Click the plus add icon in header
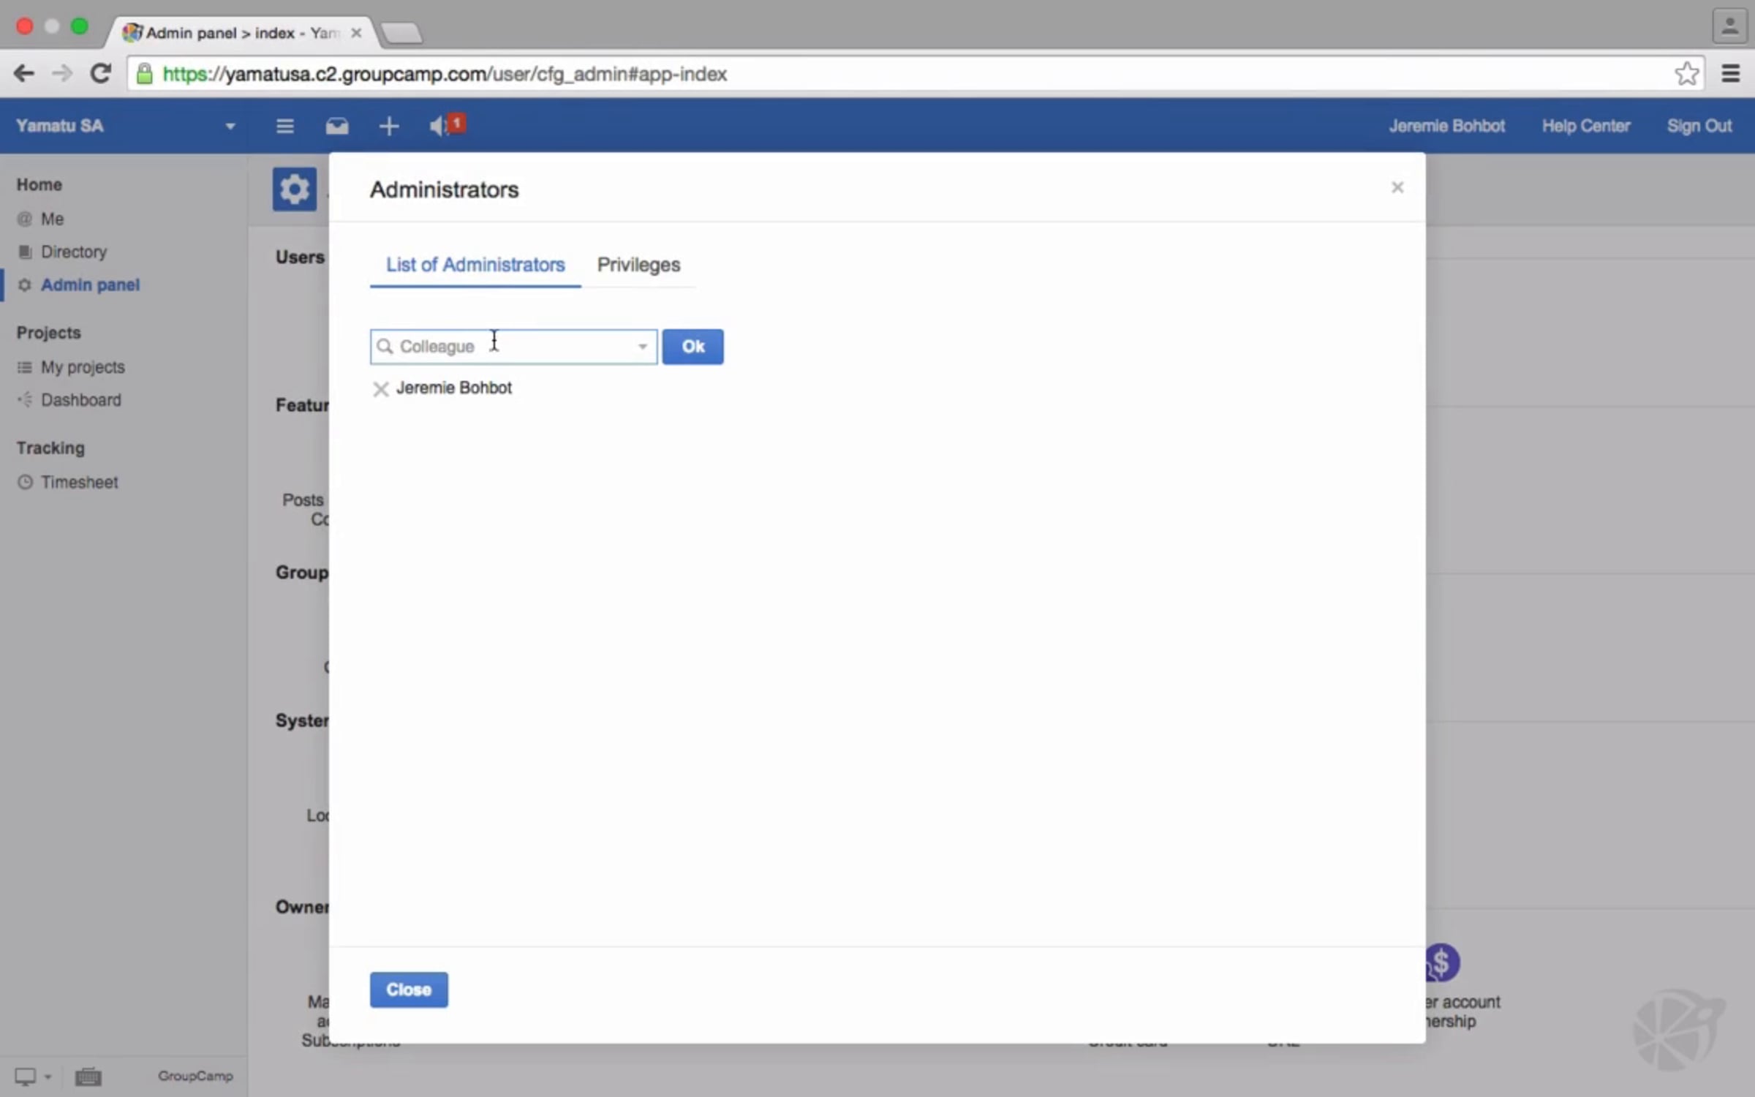This screenshot has width=1755, height=1097. pos(389,126)
